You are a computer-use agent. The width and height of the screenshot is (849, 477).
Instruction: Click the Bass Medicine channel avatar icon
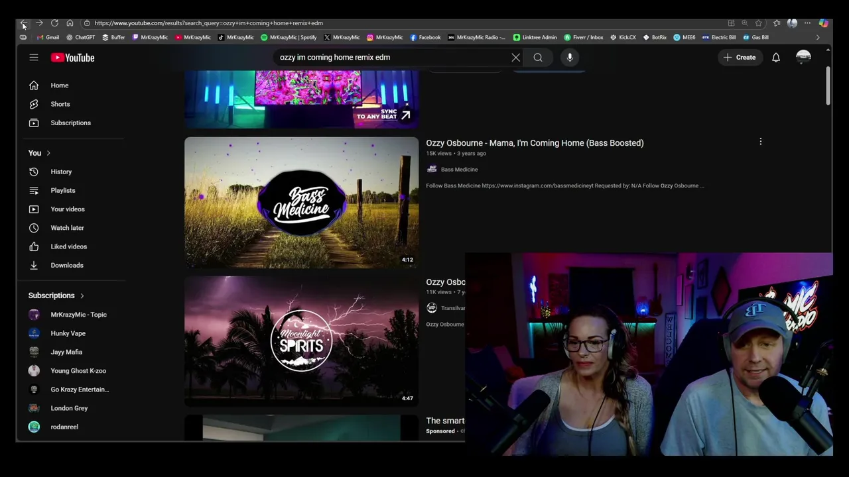432,170
